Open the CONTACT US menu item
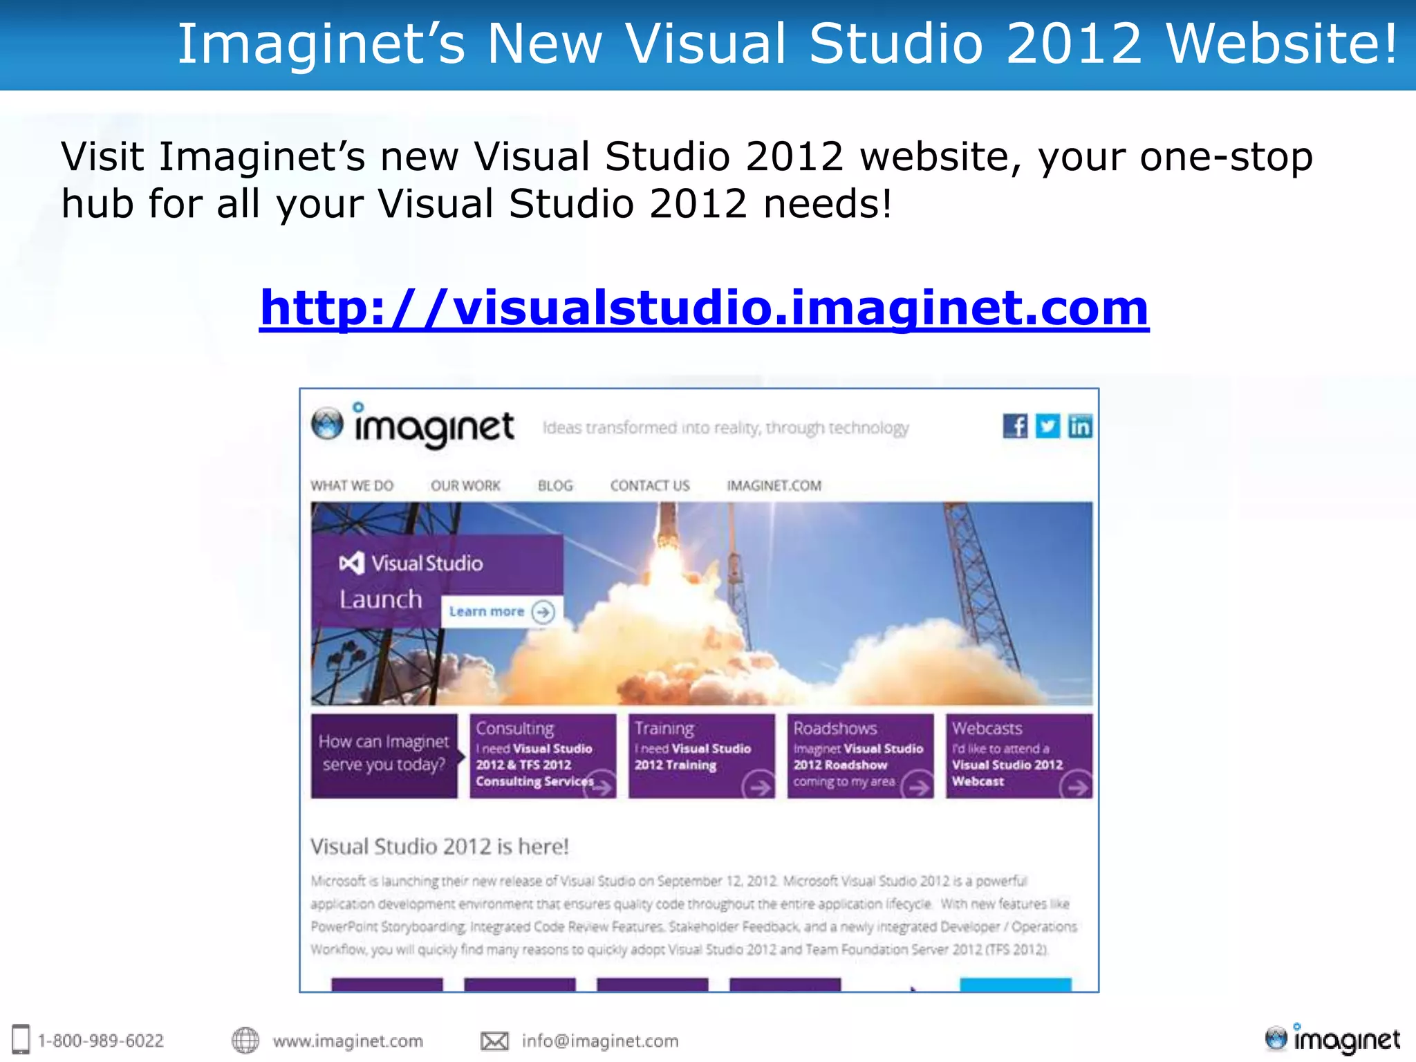The width and height of the screenshot is (1416, 1062). tap(650, 485)
